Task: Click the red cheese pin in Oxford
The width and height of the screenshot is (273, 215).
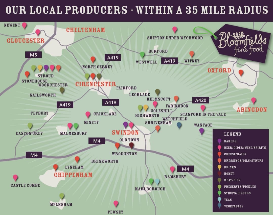Action: [241, 73]
